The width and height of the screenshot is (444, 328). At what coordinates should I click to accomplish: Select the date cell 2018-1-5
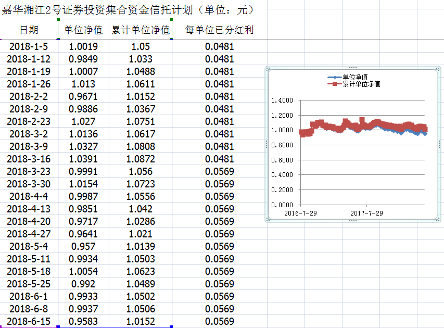coord(29,46)
